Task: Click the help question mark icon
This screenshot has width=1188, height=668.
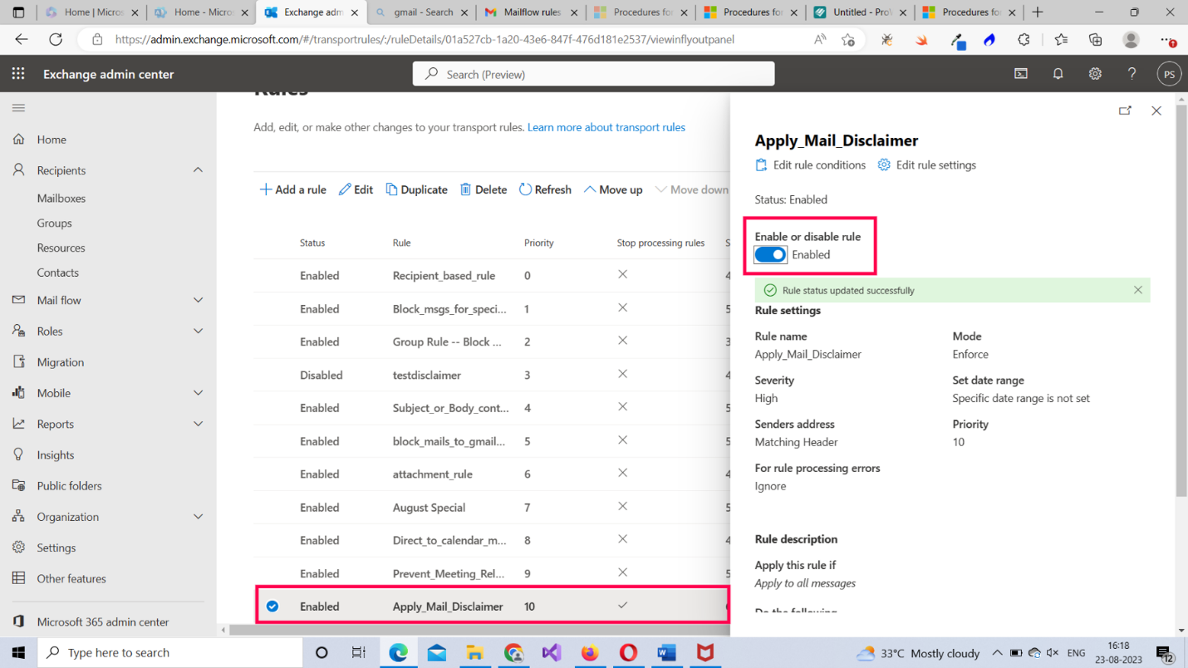Action: click(x=1132, y=74)
